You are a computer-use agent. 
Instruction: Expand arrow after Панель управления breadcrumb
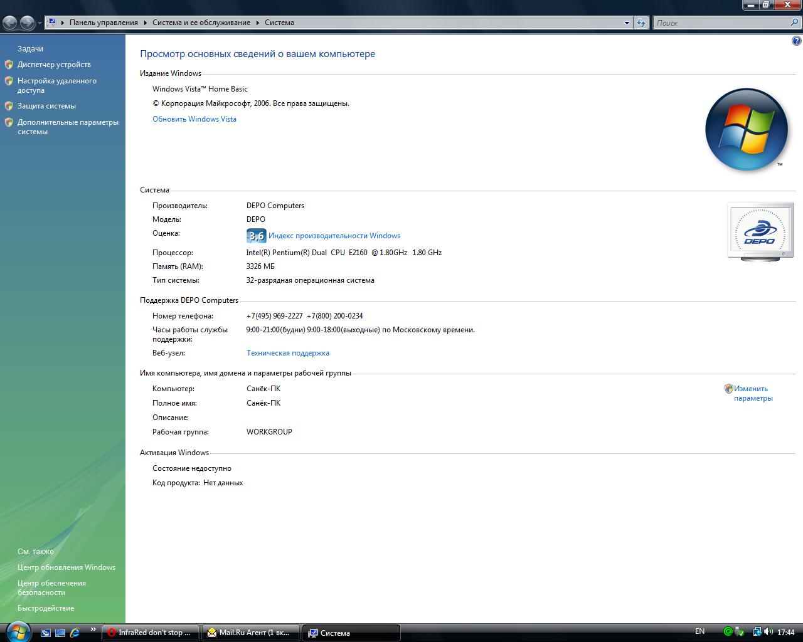click(x=146, y=23)
